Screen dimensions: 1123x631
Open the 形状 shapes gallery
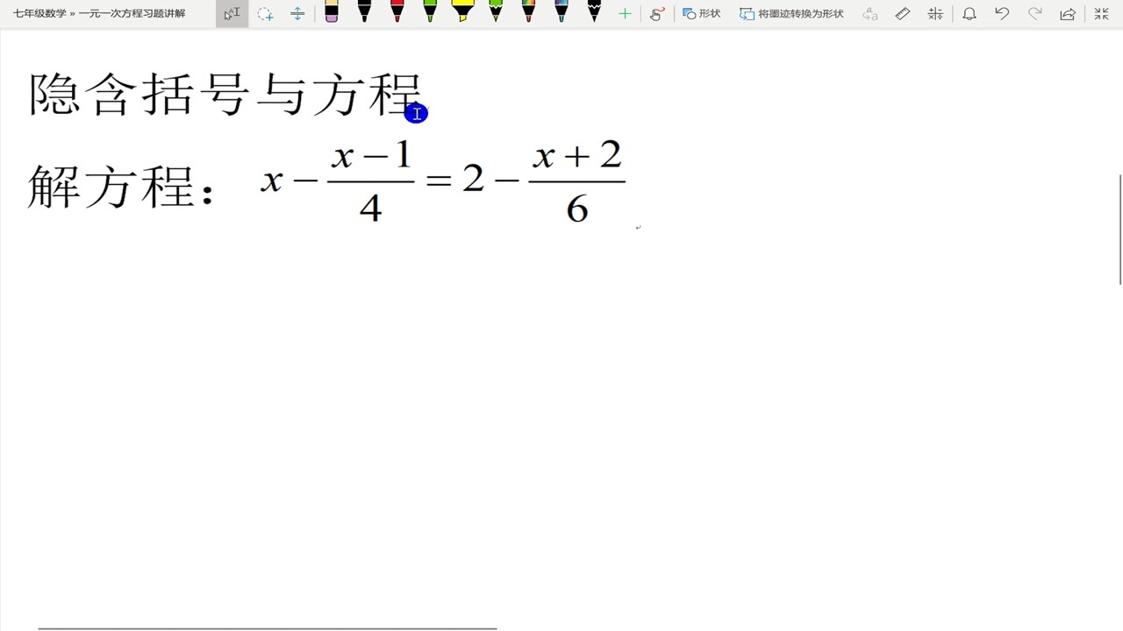pos(702,14)
